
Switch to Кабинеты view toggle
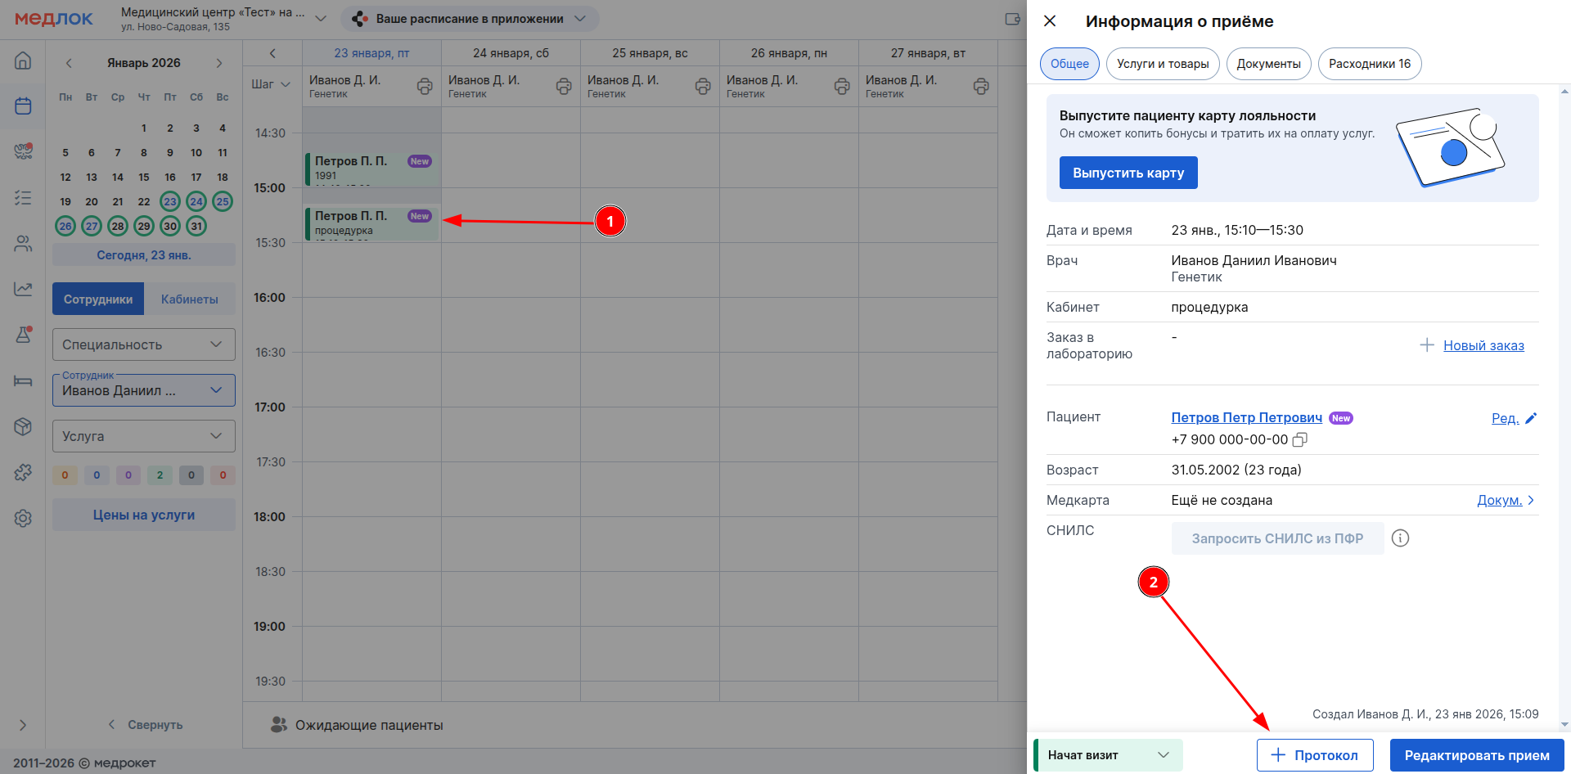(189, 299)
